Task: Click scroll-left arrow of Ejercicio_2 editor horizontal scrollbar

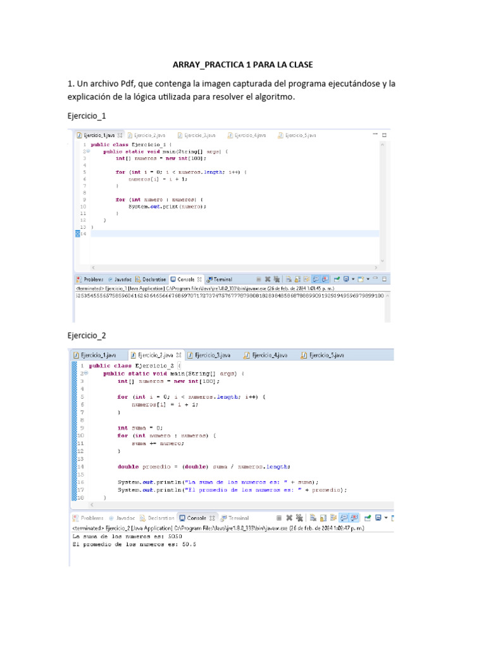Action: coord(92,504)
